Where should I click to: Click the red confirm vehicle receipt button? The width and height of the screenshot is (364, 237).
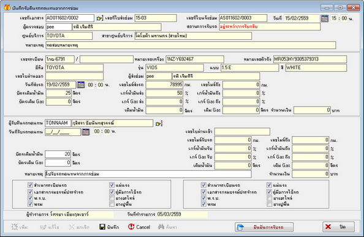(x=264, y=227)
